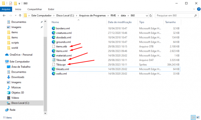The image size is (201, 120).
Task: Open pinned Documentos in quick access
Action: [16, 22]
